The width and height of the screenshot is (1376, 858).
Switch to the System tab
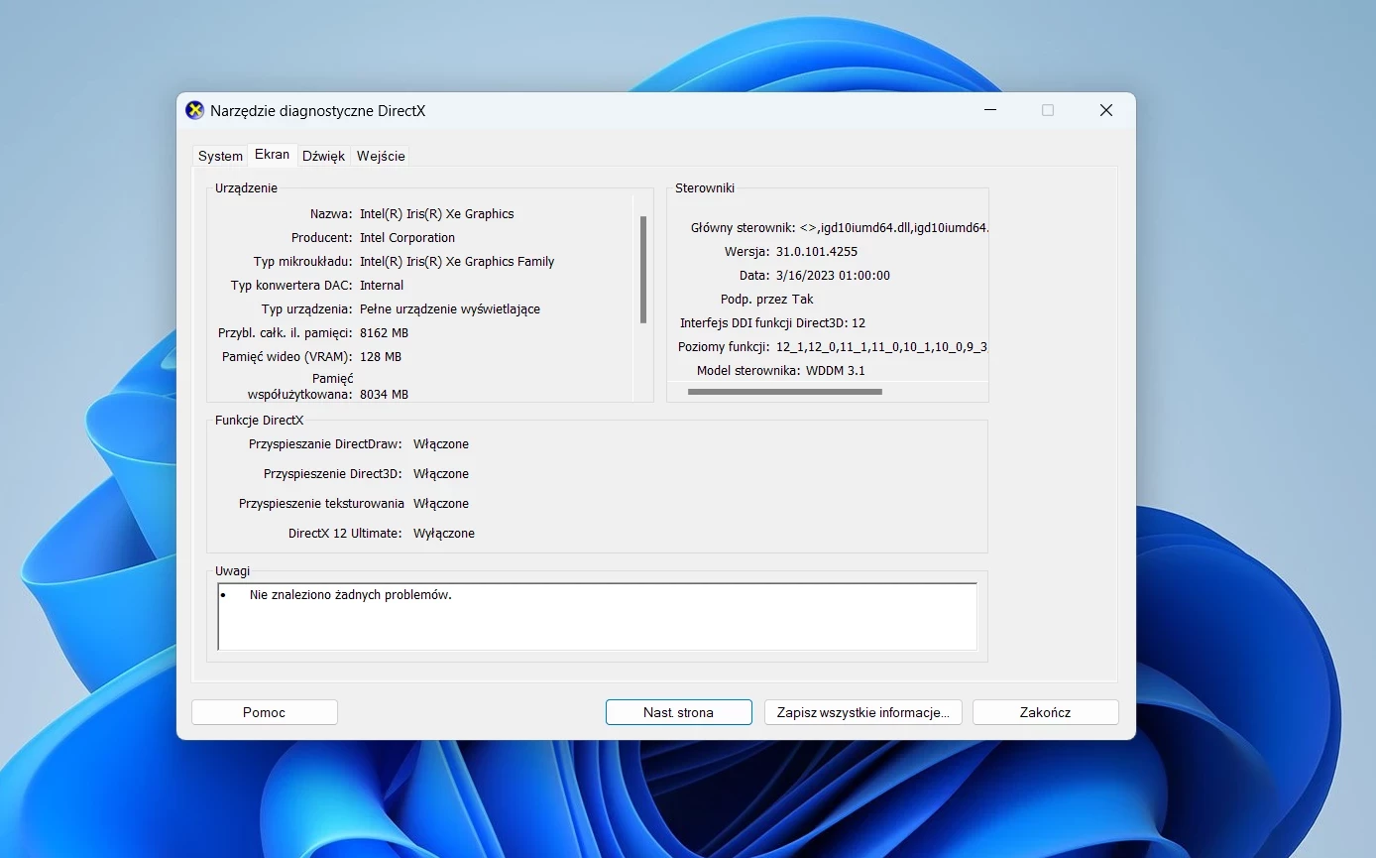220,156
